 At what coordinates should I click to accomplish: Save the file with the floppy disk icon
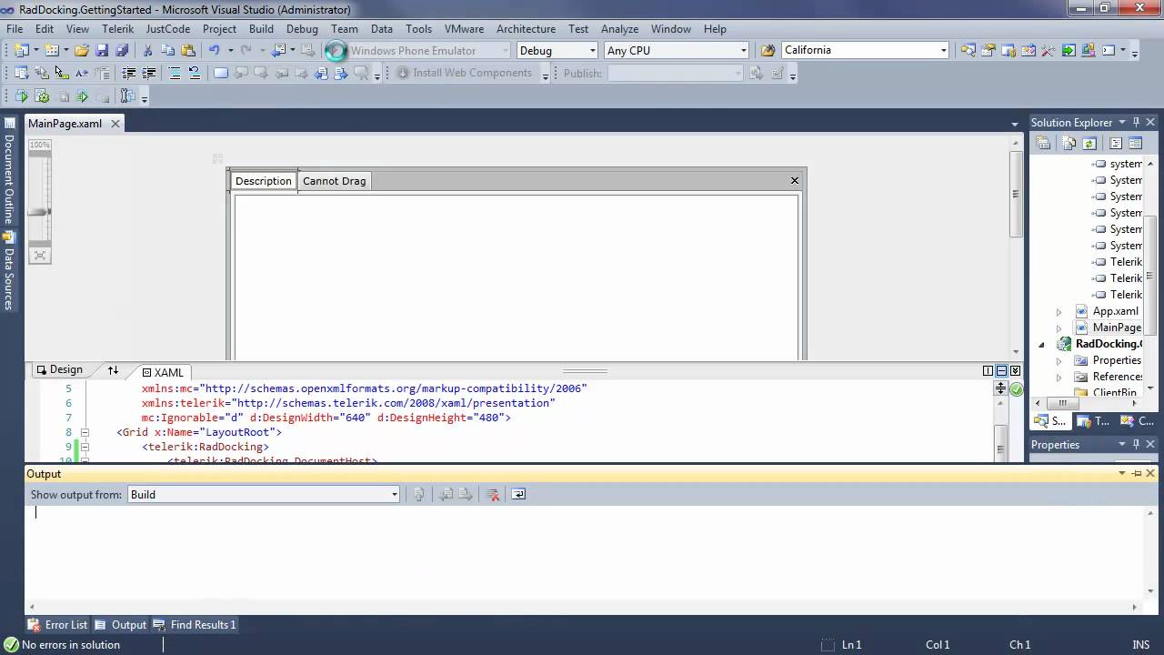(102, 50)
